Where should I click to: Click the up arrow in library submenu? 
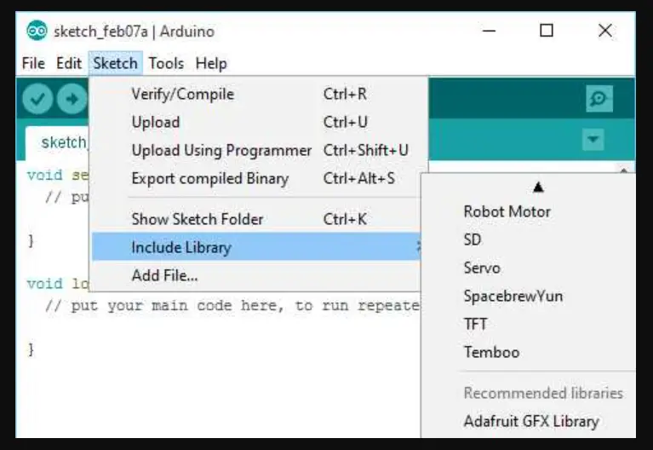tap(538, 187)
